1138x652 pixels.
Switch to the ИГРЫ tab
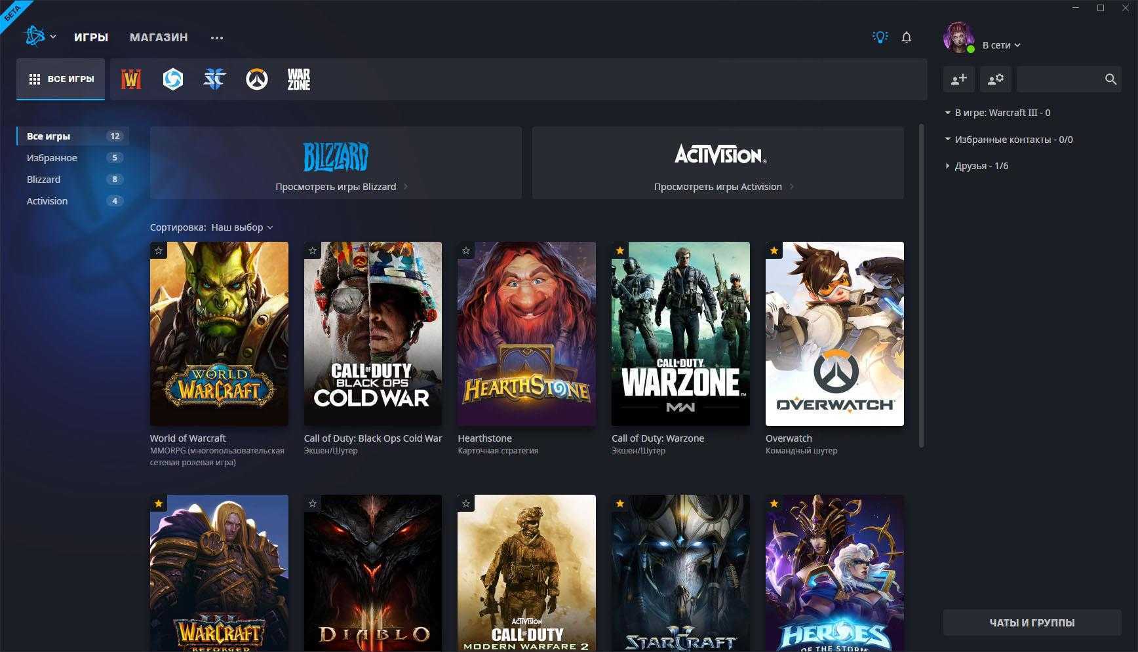[x=91, y=37]
